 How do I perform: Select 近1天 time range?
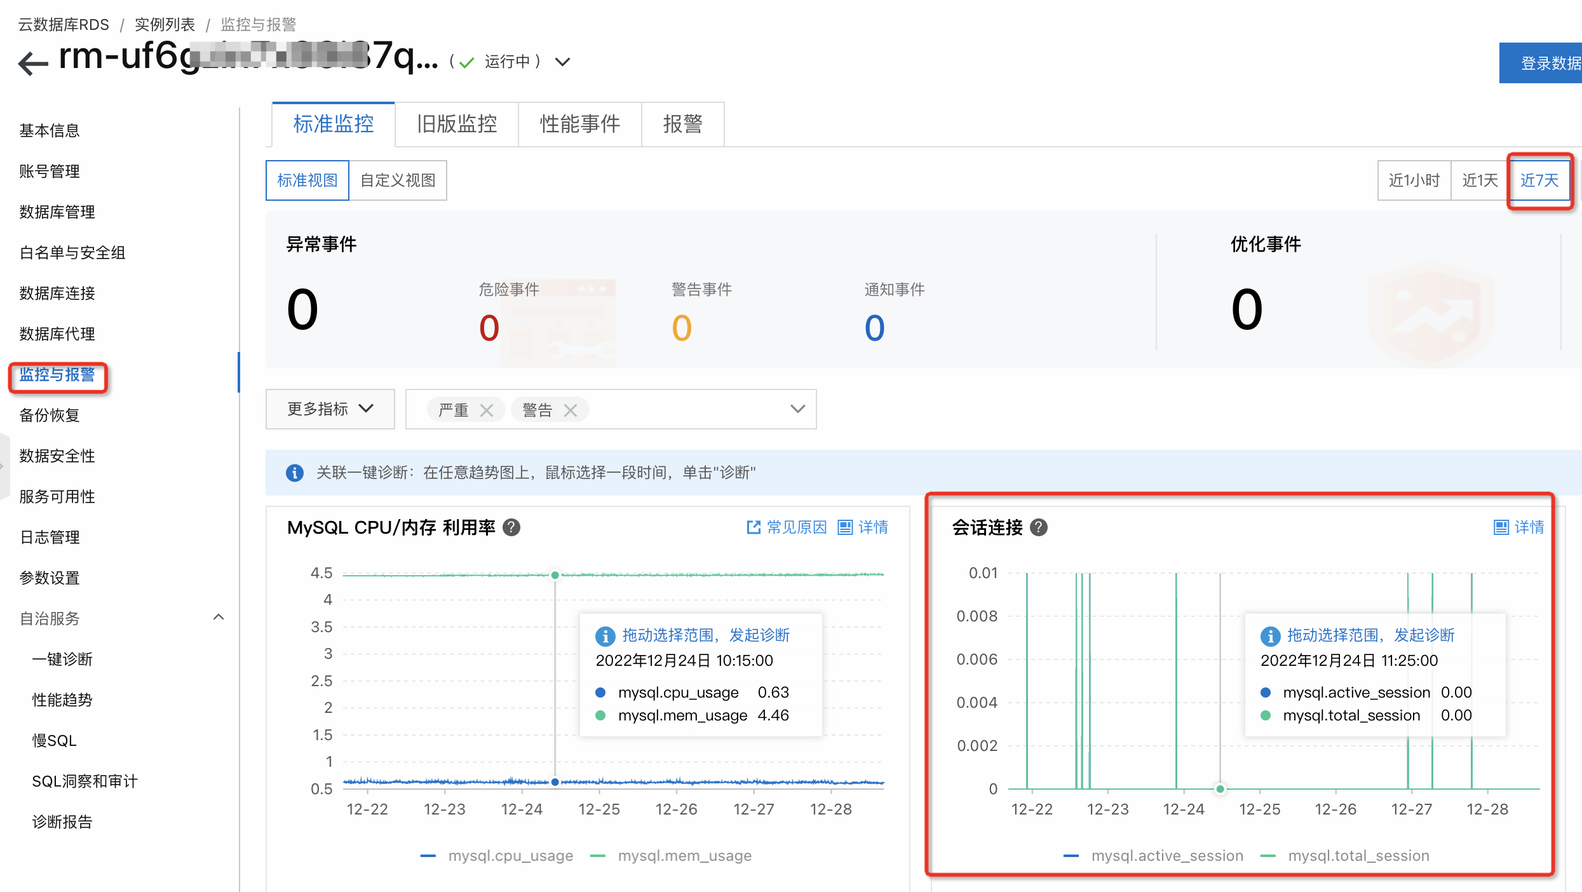point(1480,180)
